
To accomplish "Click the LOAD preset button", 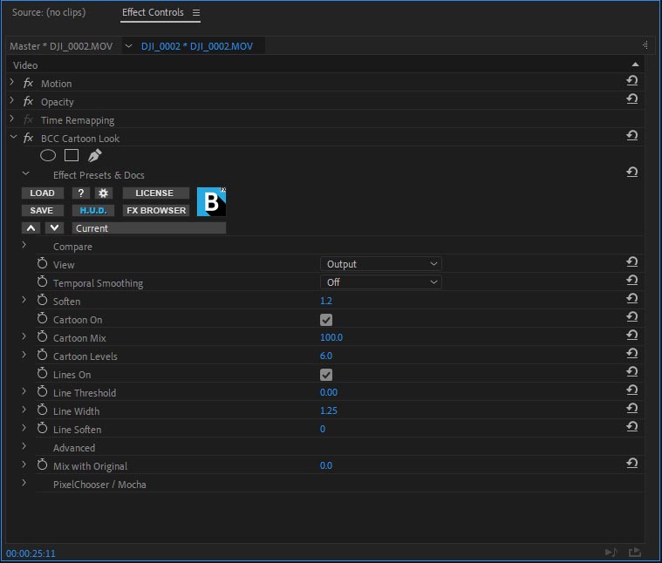I will pyautogui.click(x=43, y=193).
